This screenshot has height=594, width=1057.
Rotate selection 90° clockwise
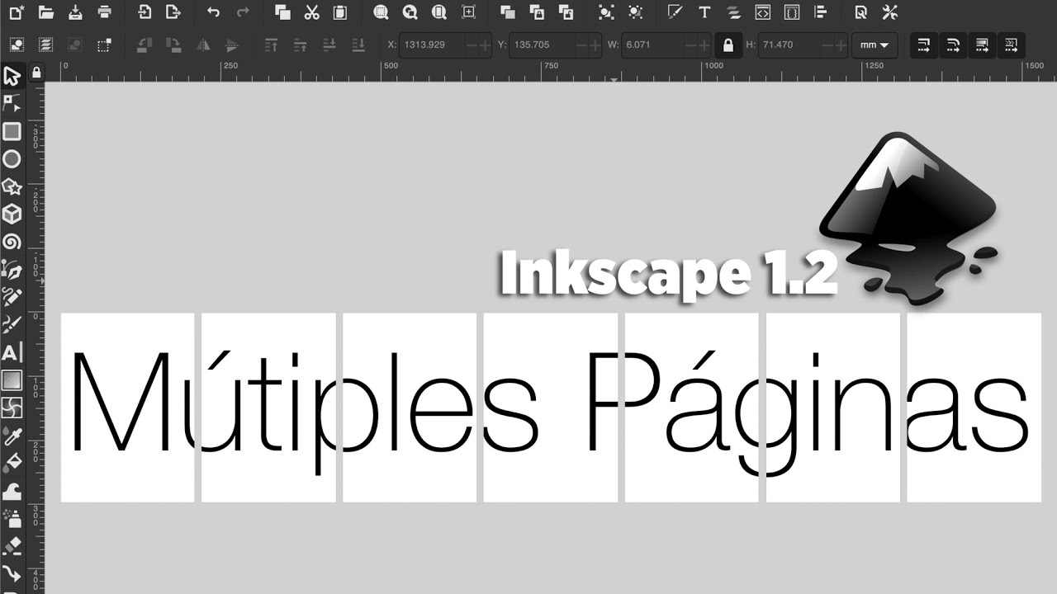click(x=173, y=45)
